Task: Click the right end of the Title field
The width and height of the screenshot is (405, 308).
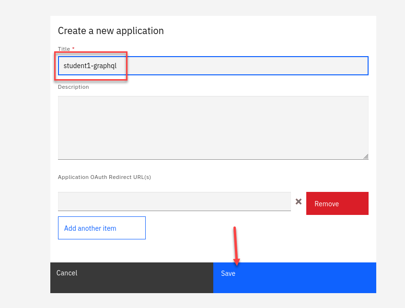Action: [359, 66]
